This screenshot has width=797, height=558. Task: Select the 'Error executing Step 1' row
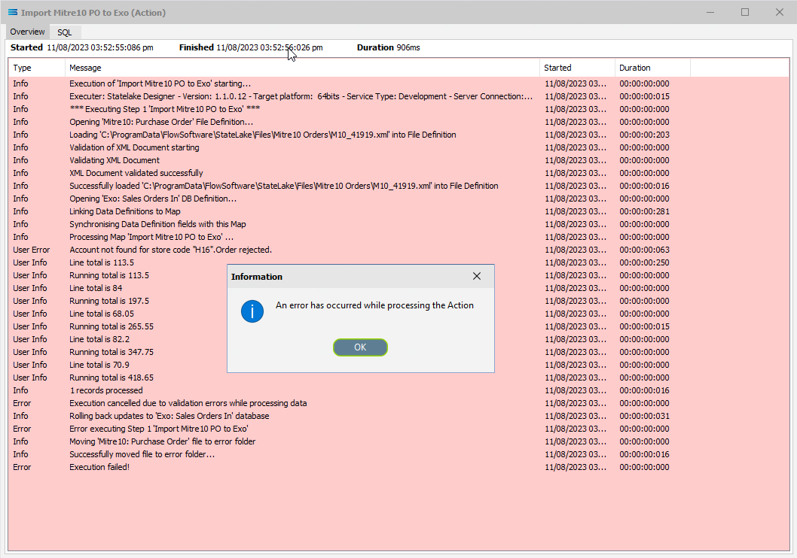pyautogui.click(x=398, y=429)
